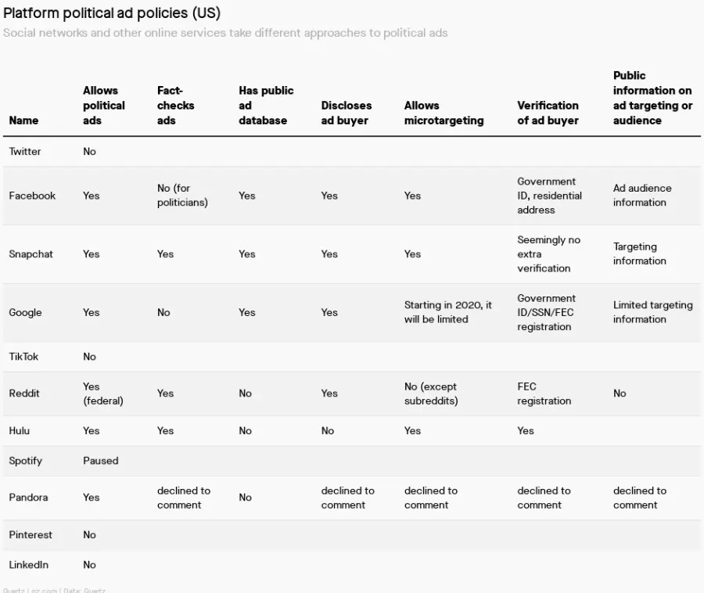Click the 'Platform political ad policies (US)' title
Image resolution: width=704 pixels, height=593 pixels.
112,13
